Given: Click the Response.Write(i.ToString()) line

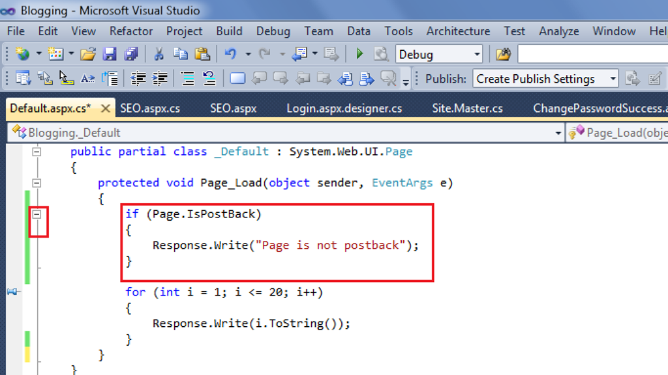Looking at the screenshot, I should click(x=251, y=324).
